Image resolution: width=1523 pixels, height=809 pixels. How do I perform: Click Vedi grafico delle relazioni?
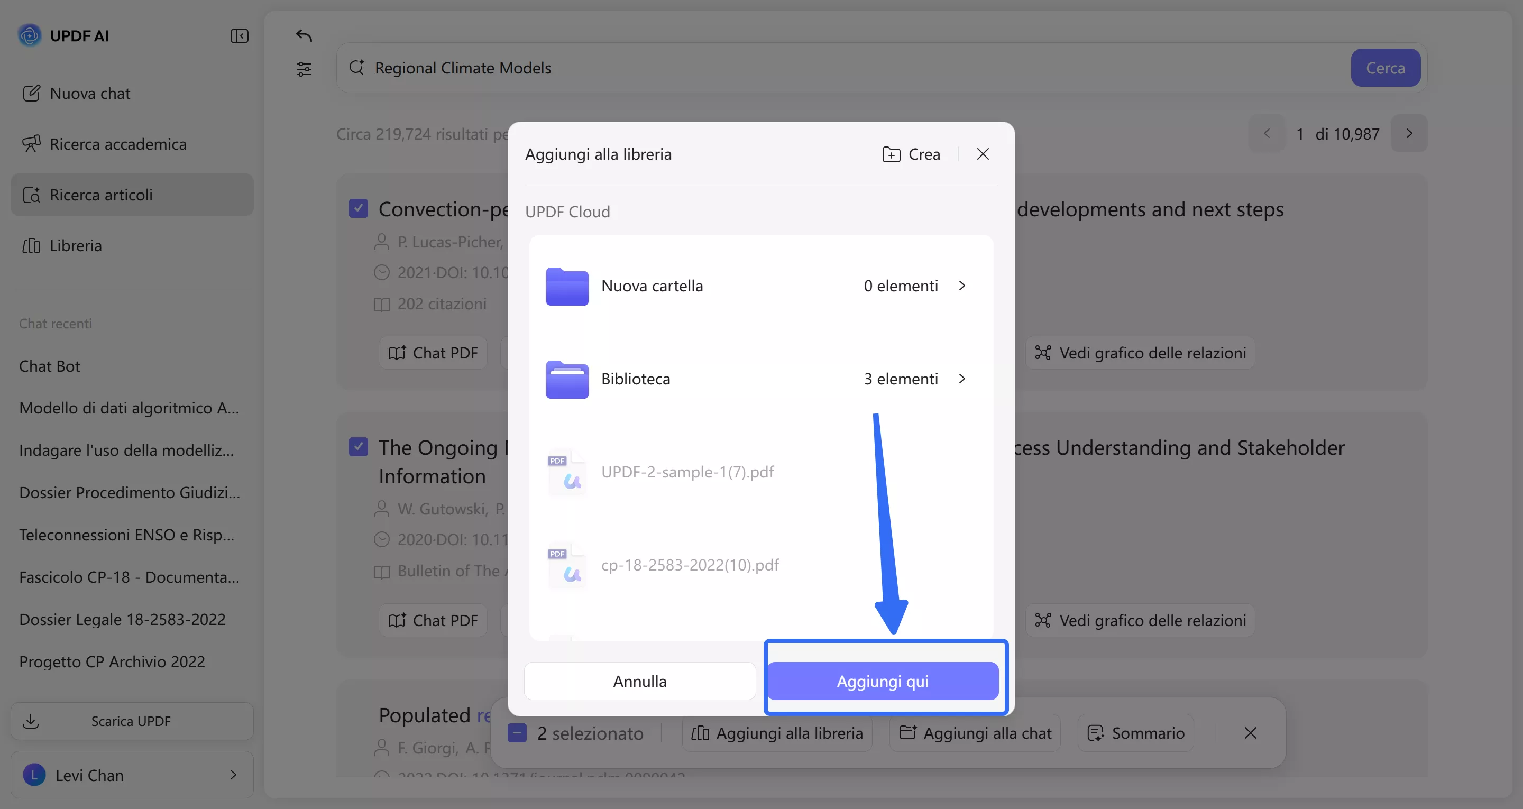click(1140, 353)
